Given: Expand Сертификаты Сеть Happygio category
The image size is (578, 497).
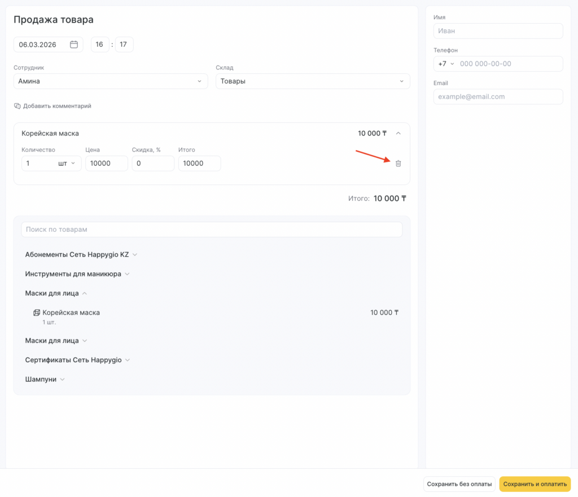Looking at the screenshot, I should [77, 360].
